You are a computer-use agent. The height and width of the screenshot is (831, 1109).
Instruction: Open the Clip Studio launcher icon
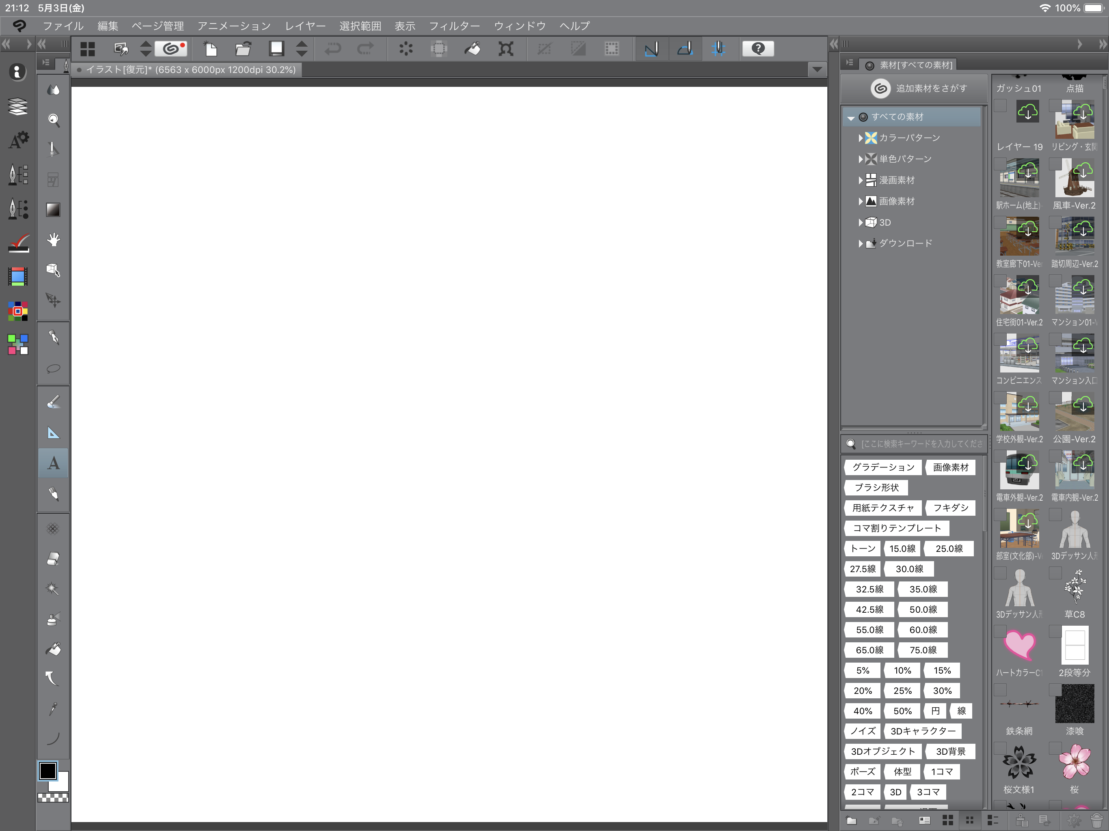pos(171,49)
